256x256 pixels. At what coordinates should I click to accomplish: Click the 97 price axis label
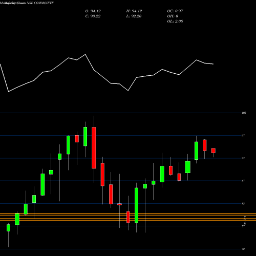click(x=243, y=136)
